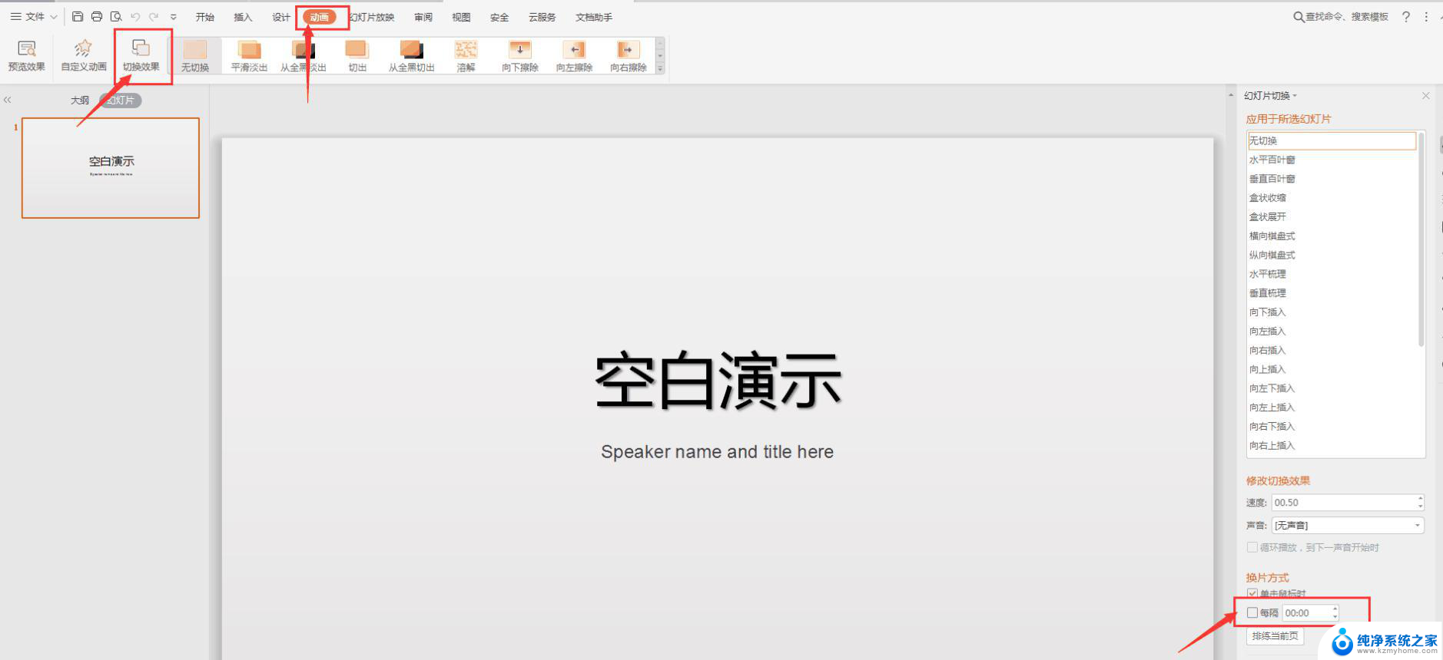
Task: Open 视图 ribbon tab
Action: pos(461,17)
